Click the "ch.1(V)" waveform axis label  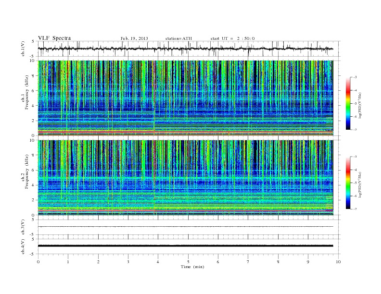[x=23, y=49]
